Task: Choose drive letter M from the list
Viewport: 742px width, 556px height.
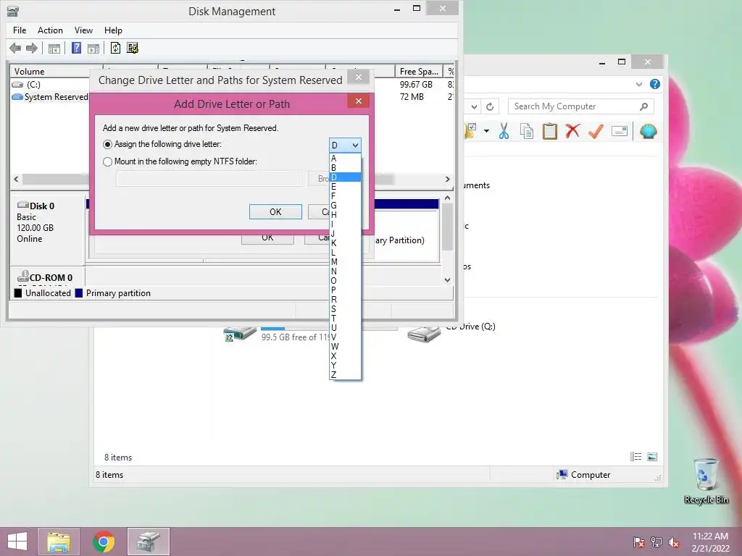Action: [x=345, y=262]
